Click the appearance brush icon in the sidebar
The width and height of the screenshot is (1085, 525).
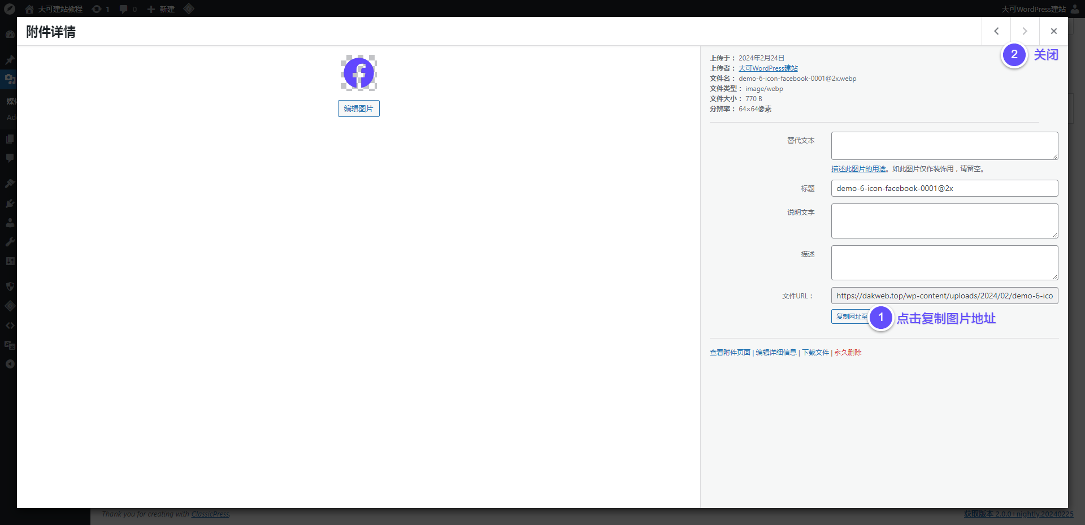pyautogui.click(x=10, y=183)
